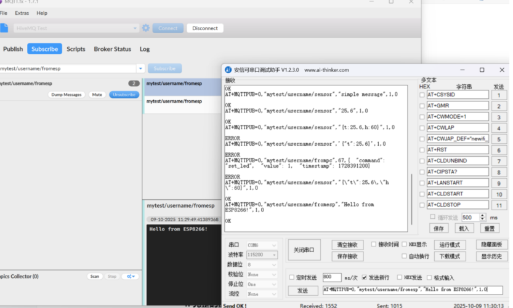Image resolution: width=513 pixels, height=308 pixels.
Task: Click the AT+CIPSTA? command text field
Action: coord(458,172)
